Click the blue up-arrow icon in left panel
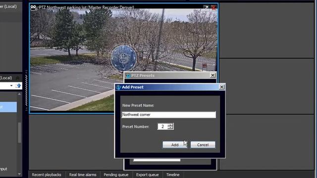This screenshot has height=178, width=317. point(18,86)
